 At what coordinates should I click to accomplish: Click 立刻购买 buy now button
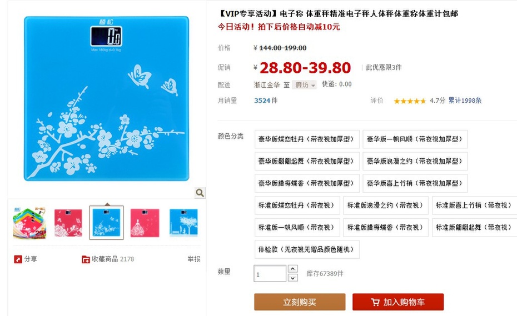[x=300, y=302]
